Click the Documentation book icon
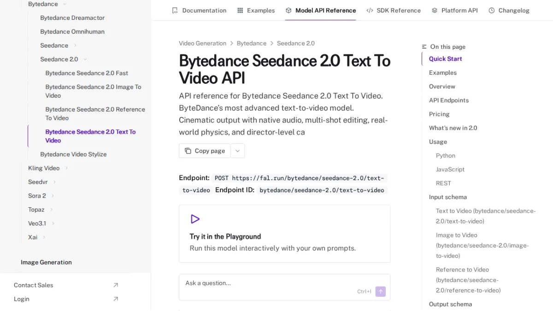This screenshot has height=311, width=553. pos(175,10)
